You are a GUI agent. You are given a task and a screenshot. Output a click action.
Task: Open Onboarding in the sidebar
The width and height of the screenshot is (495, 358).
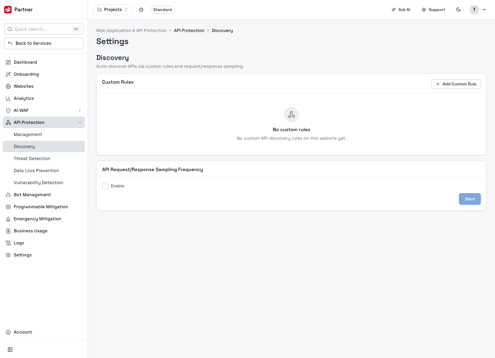click(x=44, y=74)
